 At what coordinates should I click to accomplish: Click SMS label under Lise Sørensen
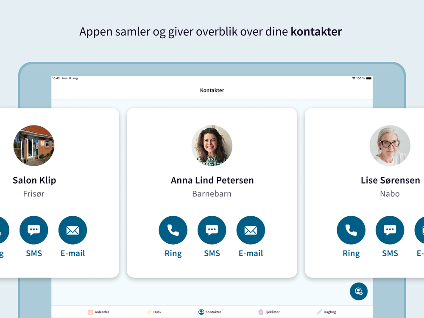coord(390,254)
